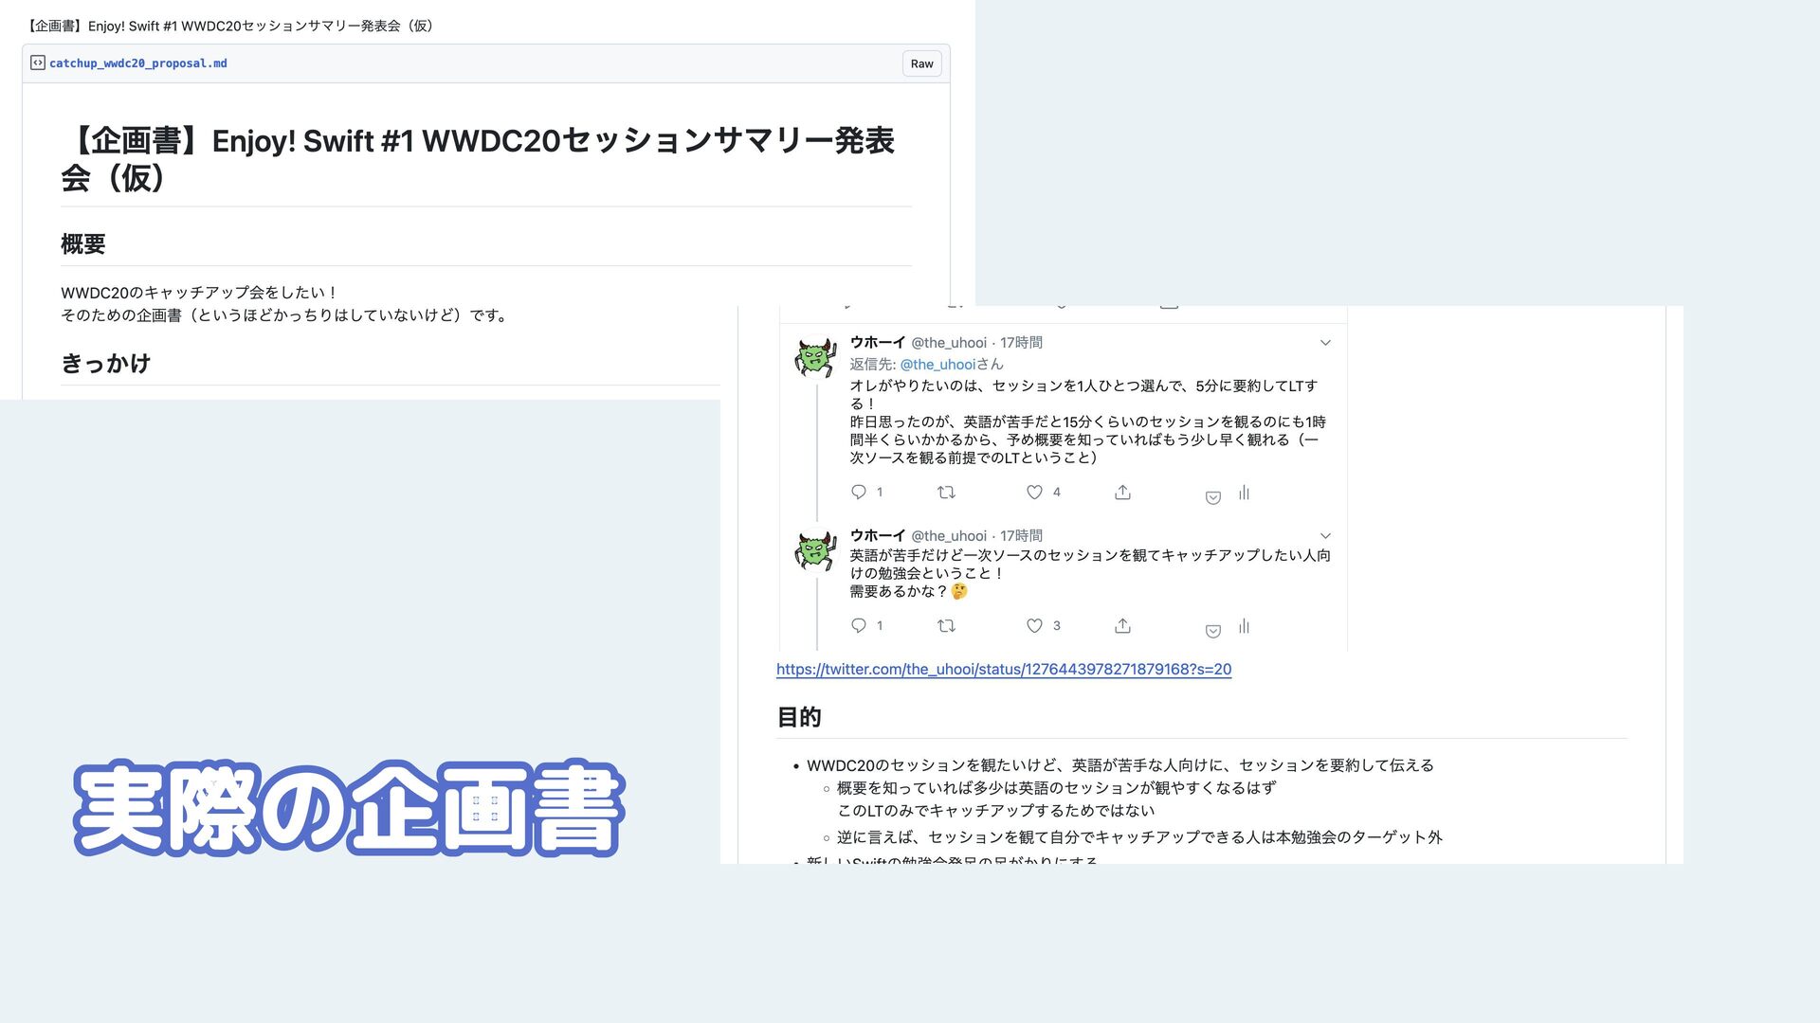The image size is (1820, 1023).
Task: Click the Raw button on the gist
Action: 921,63
